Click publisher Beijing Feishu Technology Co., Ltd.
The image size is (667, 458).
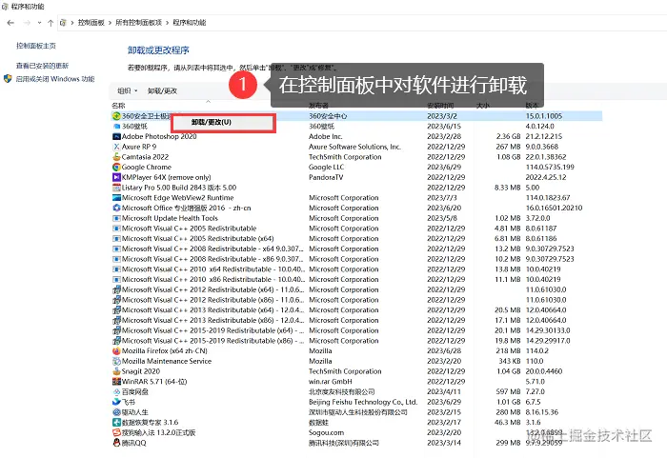363,402
